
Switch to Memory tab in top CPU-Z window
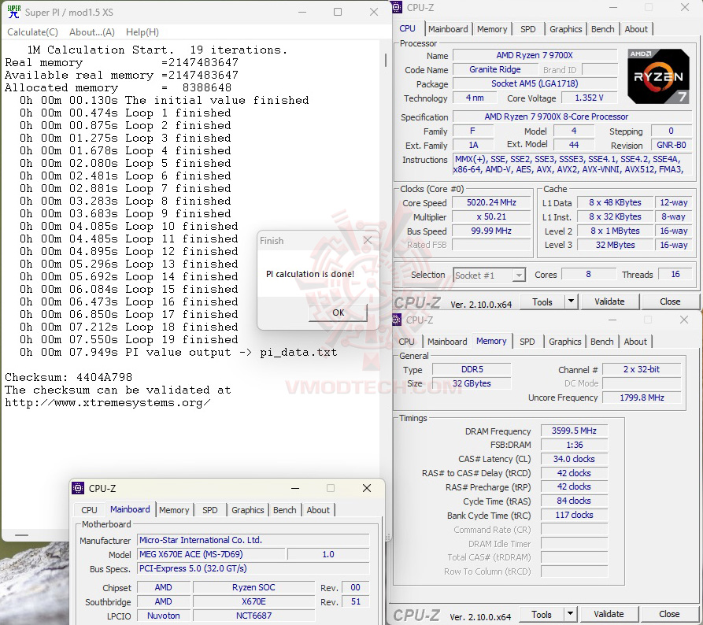click(492, 29)
